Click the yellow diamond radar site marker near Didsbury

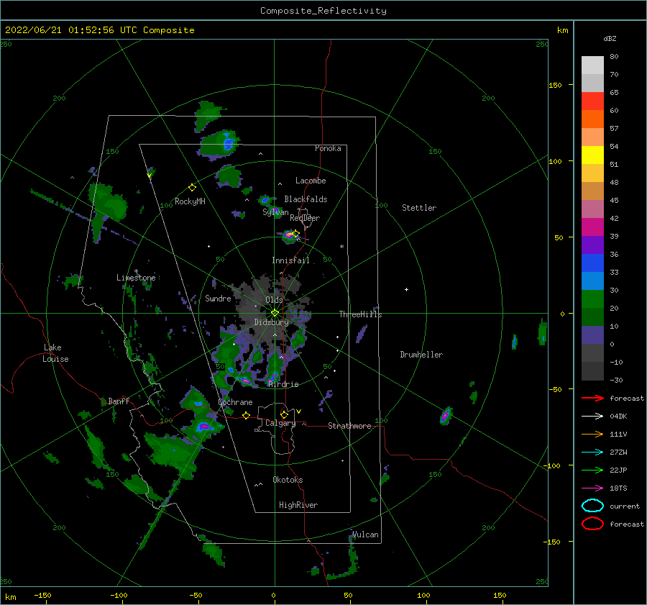(x=275, y=313)
